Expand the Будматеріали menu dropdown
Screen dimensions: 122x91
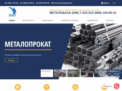[x=48, y=20]
